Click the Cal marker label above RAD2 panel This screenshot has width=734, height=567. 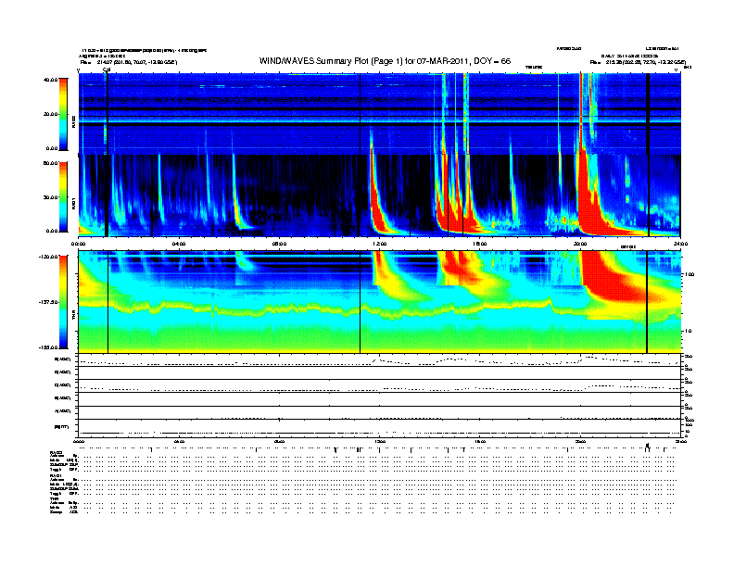(x=107, y=69)
